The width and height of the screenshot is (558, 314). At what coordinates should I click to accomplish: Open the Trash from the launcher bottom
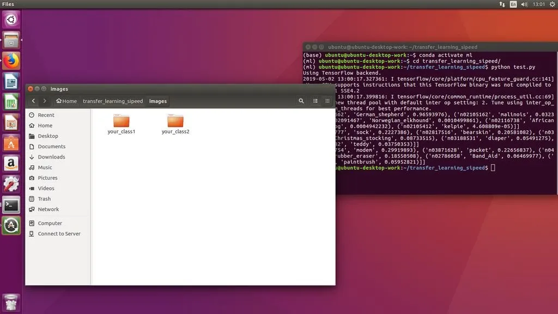pos(11,303)
